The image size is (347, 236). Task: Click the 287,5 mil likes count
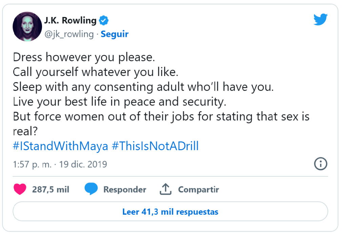click(x=50, y=190)
